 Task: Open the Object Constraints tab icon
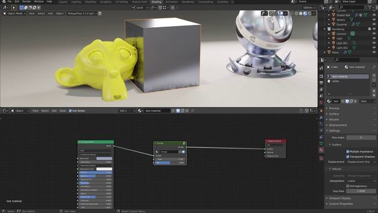(x=321, y=137)
